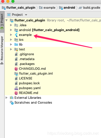Expand the example folder
This screenshot has width=101, height=138.
pyautogui.click(x=11, y=35)
